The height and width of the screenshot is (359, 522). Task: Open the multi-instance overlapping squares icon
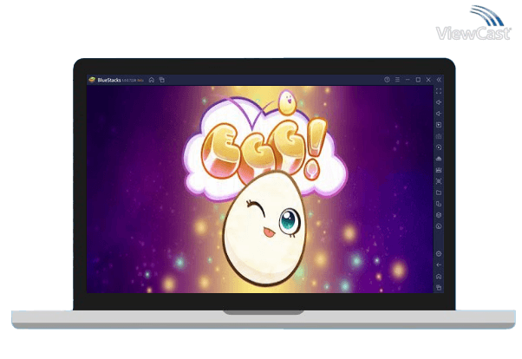[439, 204]
